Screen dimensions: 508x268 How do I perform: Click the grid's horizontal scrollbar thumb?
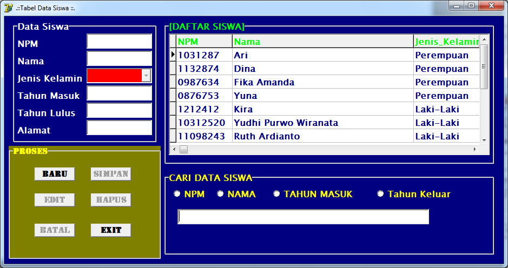tap(184, 149)
